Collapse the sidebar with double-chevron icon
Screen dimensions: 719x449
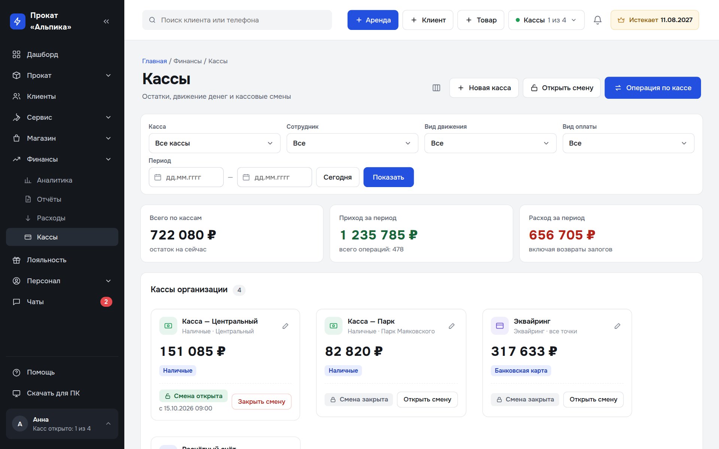point(106,21)
